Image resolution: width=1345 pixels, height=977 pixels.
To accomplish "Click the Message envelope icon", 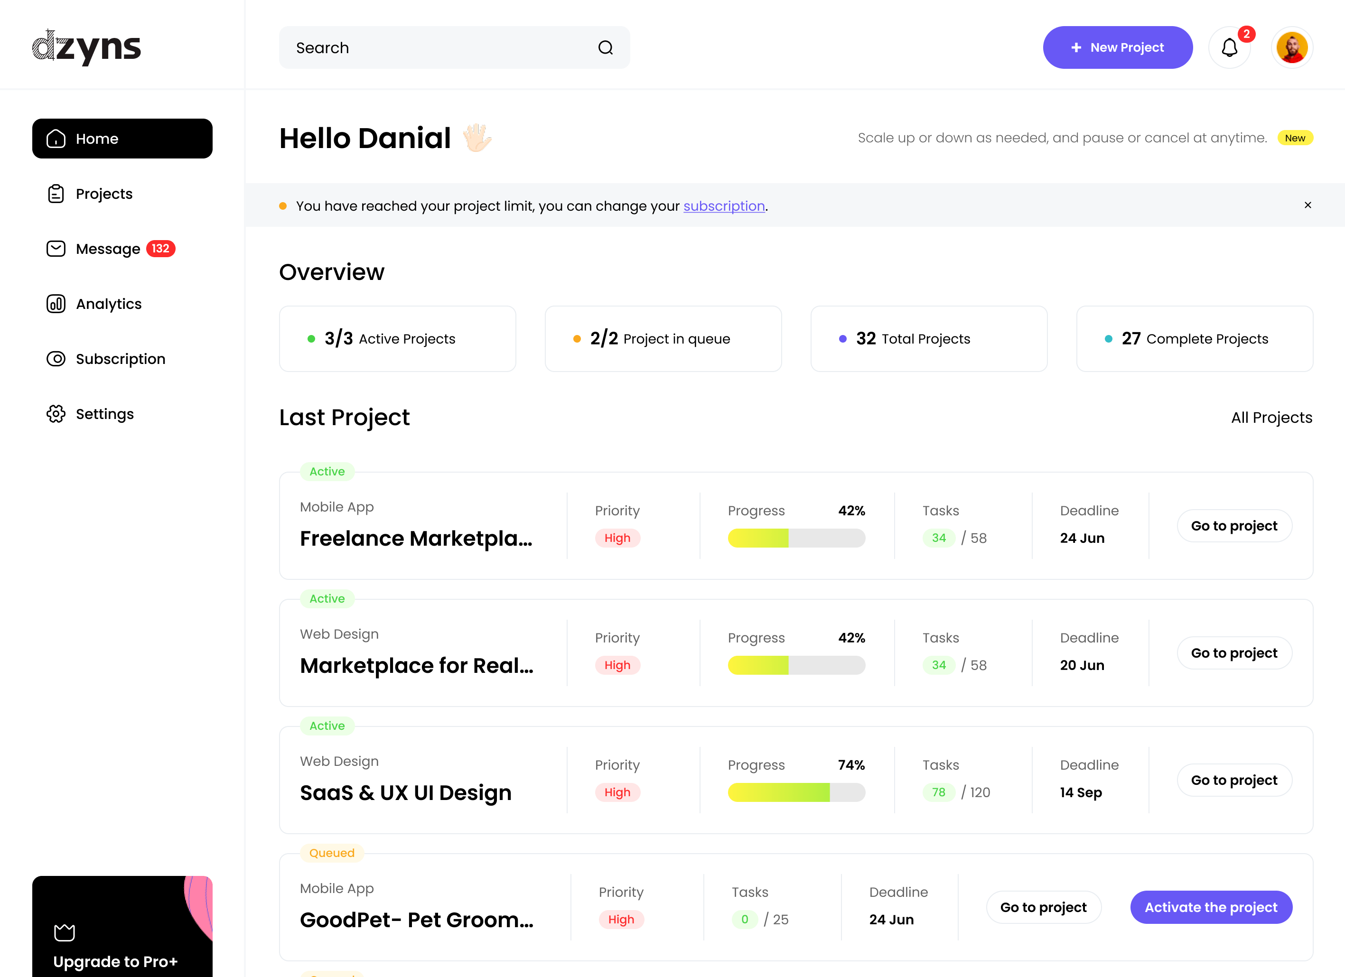I will coord(56,248).
